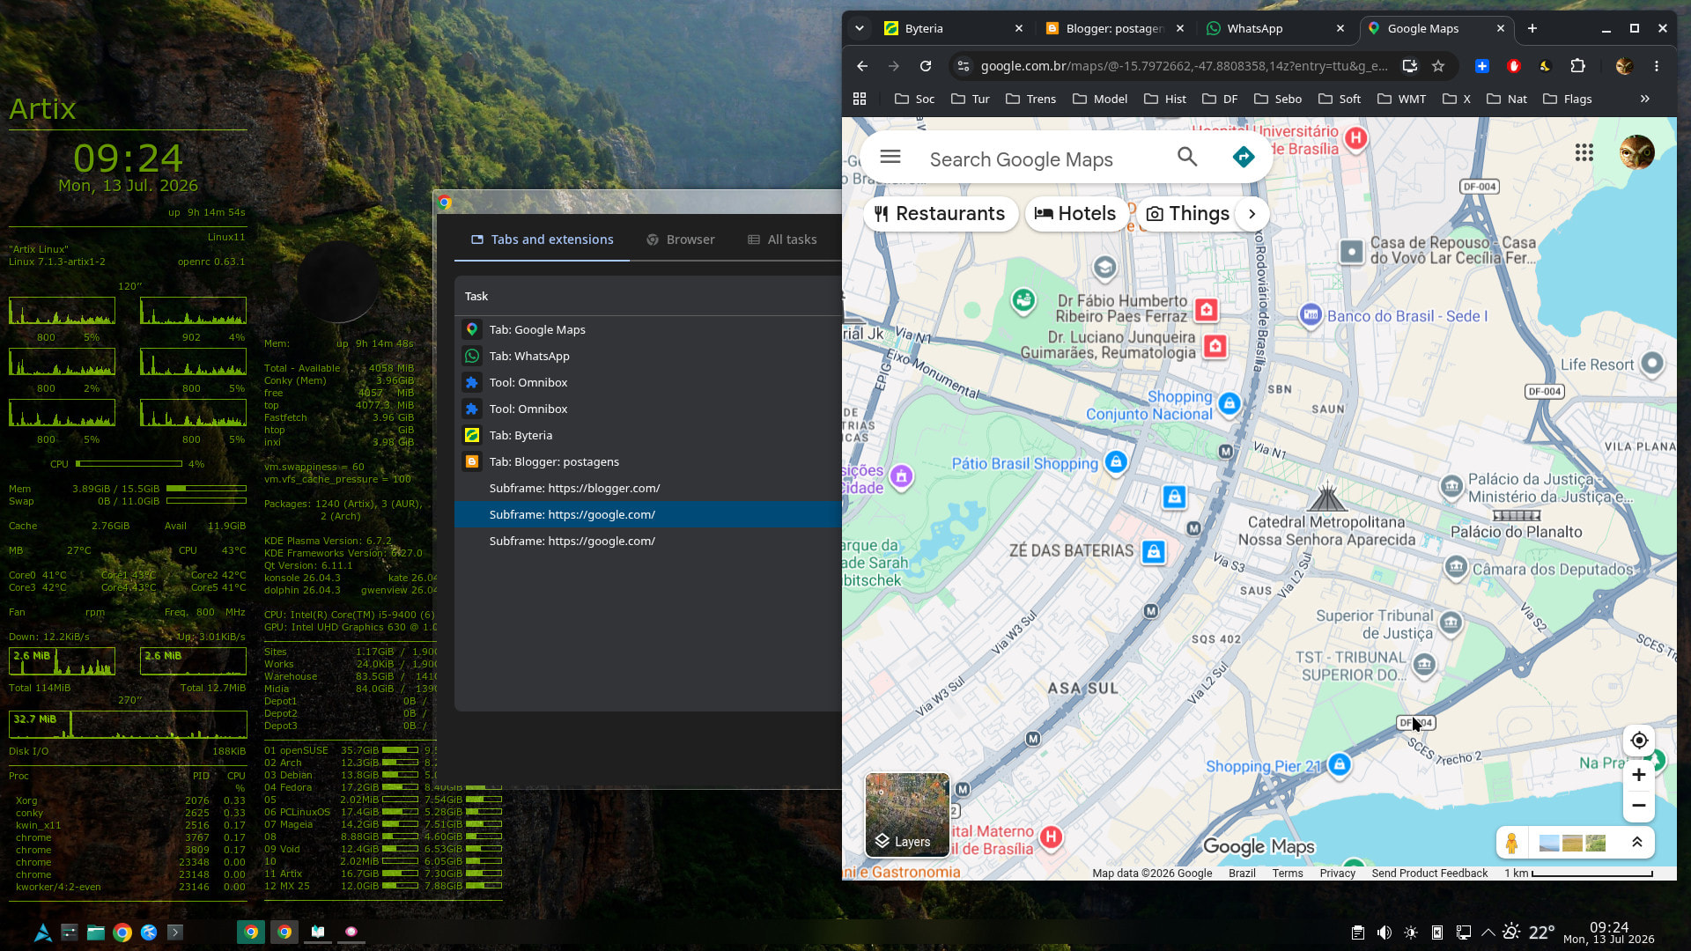Open the Soc bookmarks folder
The width and height of the screenshot is (1691, 951).
[914, 99]
